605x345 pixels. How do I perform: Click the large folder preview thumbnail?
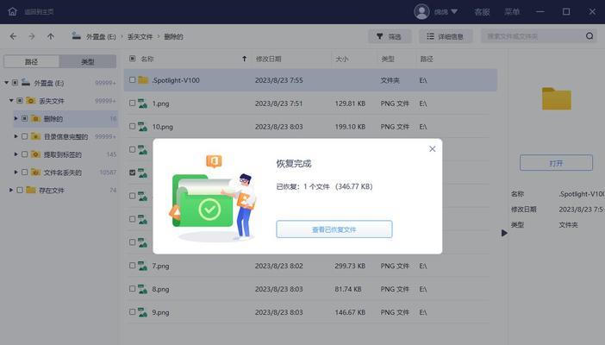557,98
